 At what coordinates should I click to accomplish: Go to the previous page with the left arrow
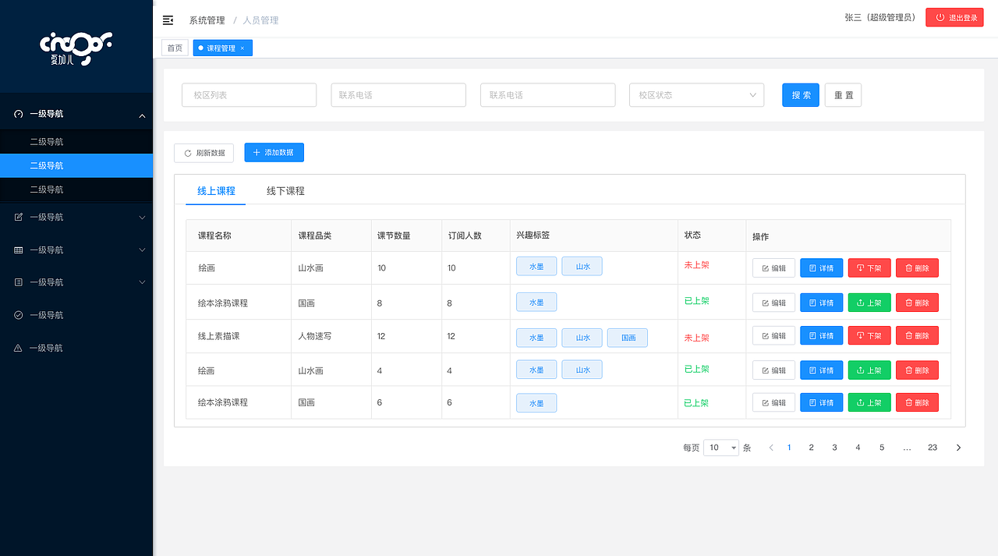771,448
